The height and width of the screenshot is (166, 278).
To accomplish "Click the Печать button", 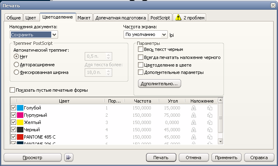I will tap(161, 158).
